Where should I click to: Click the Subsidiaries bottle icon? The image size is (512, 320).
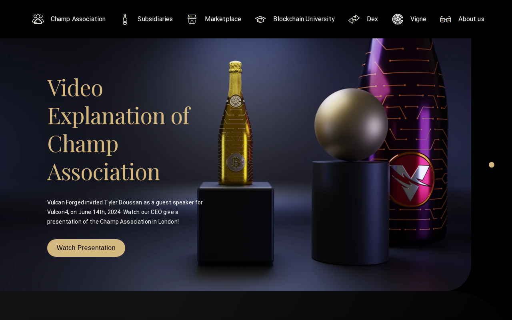125,19
